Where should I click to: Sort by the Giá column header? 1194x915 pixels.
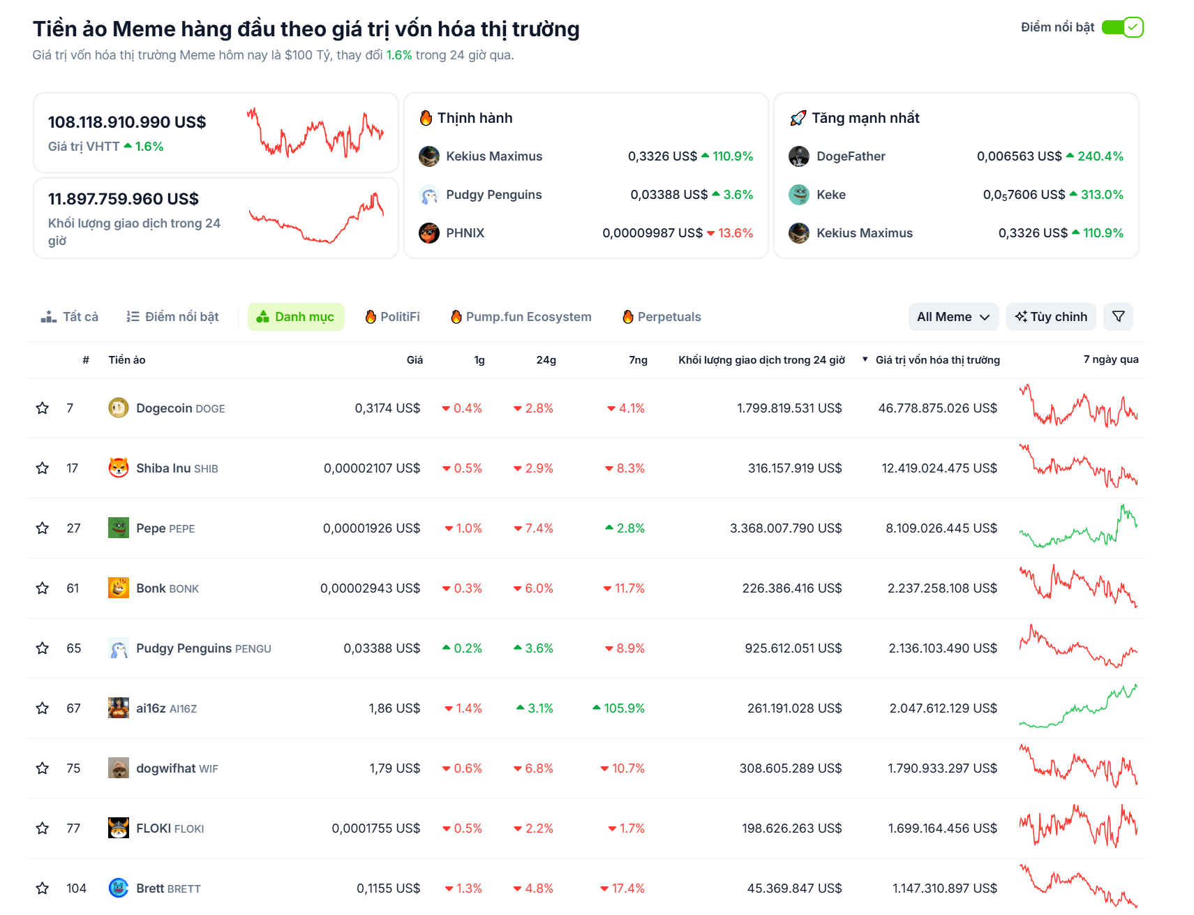coord(415,360)
